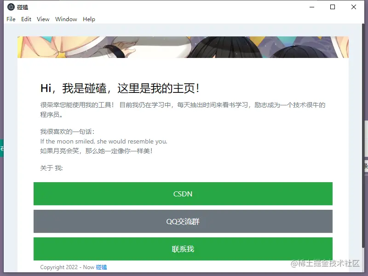This screenshot has height=276, width=368.
Task: Click the Copyright 2022 text
Action: point(67,267)
